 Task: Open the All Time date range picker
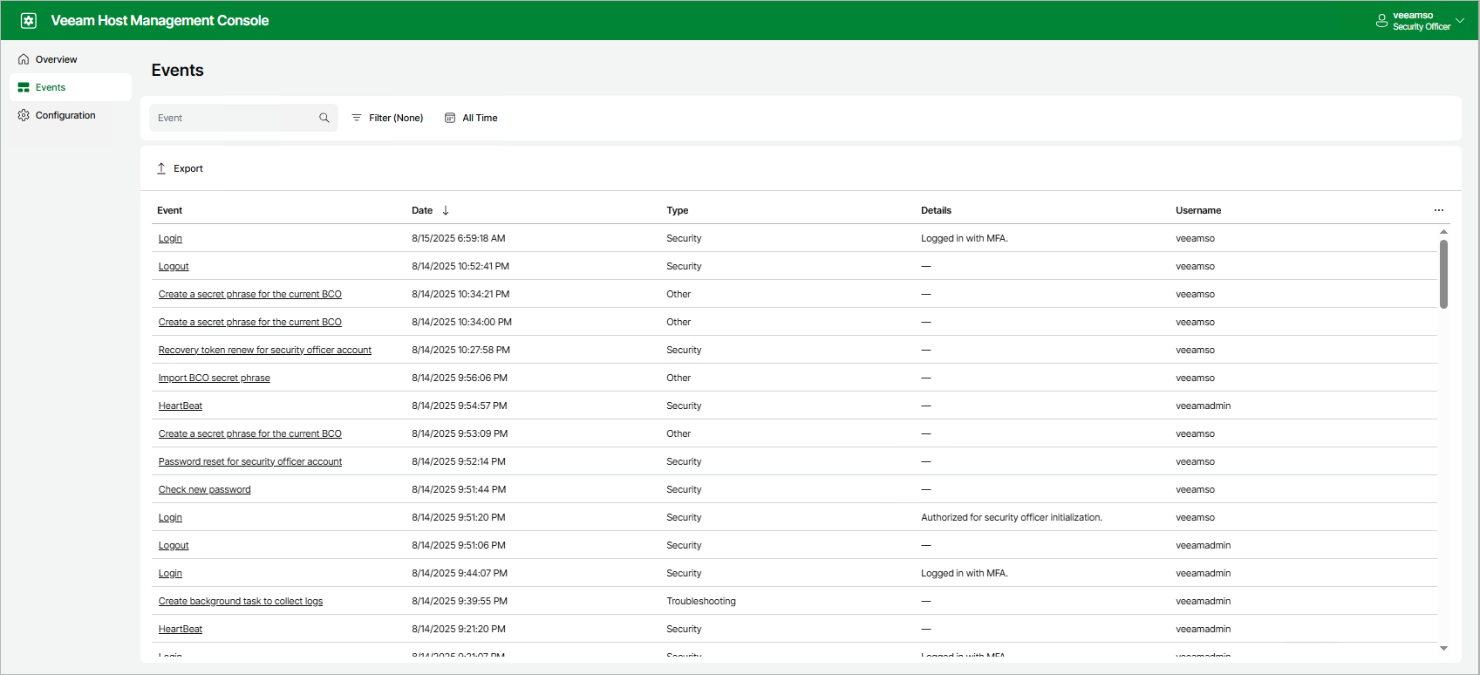(x=471, y=118)
